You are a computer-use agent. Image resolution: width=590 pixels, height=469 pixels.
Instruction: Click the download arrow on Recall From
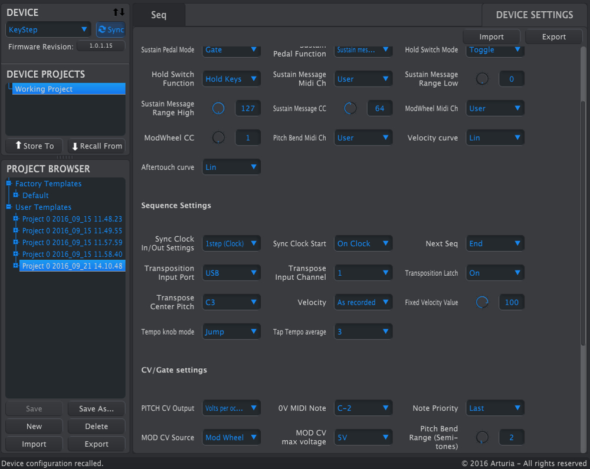click(x=75, y=146)
